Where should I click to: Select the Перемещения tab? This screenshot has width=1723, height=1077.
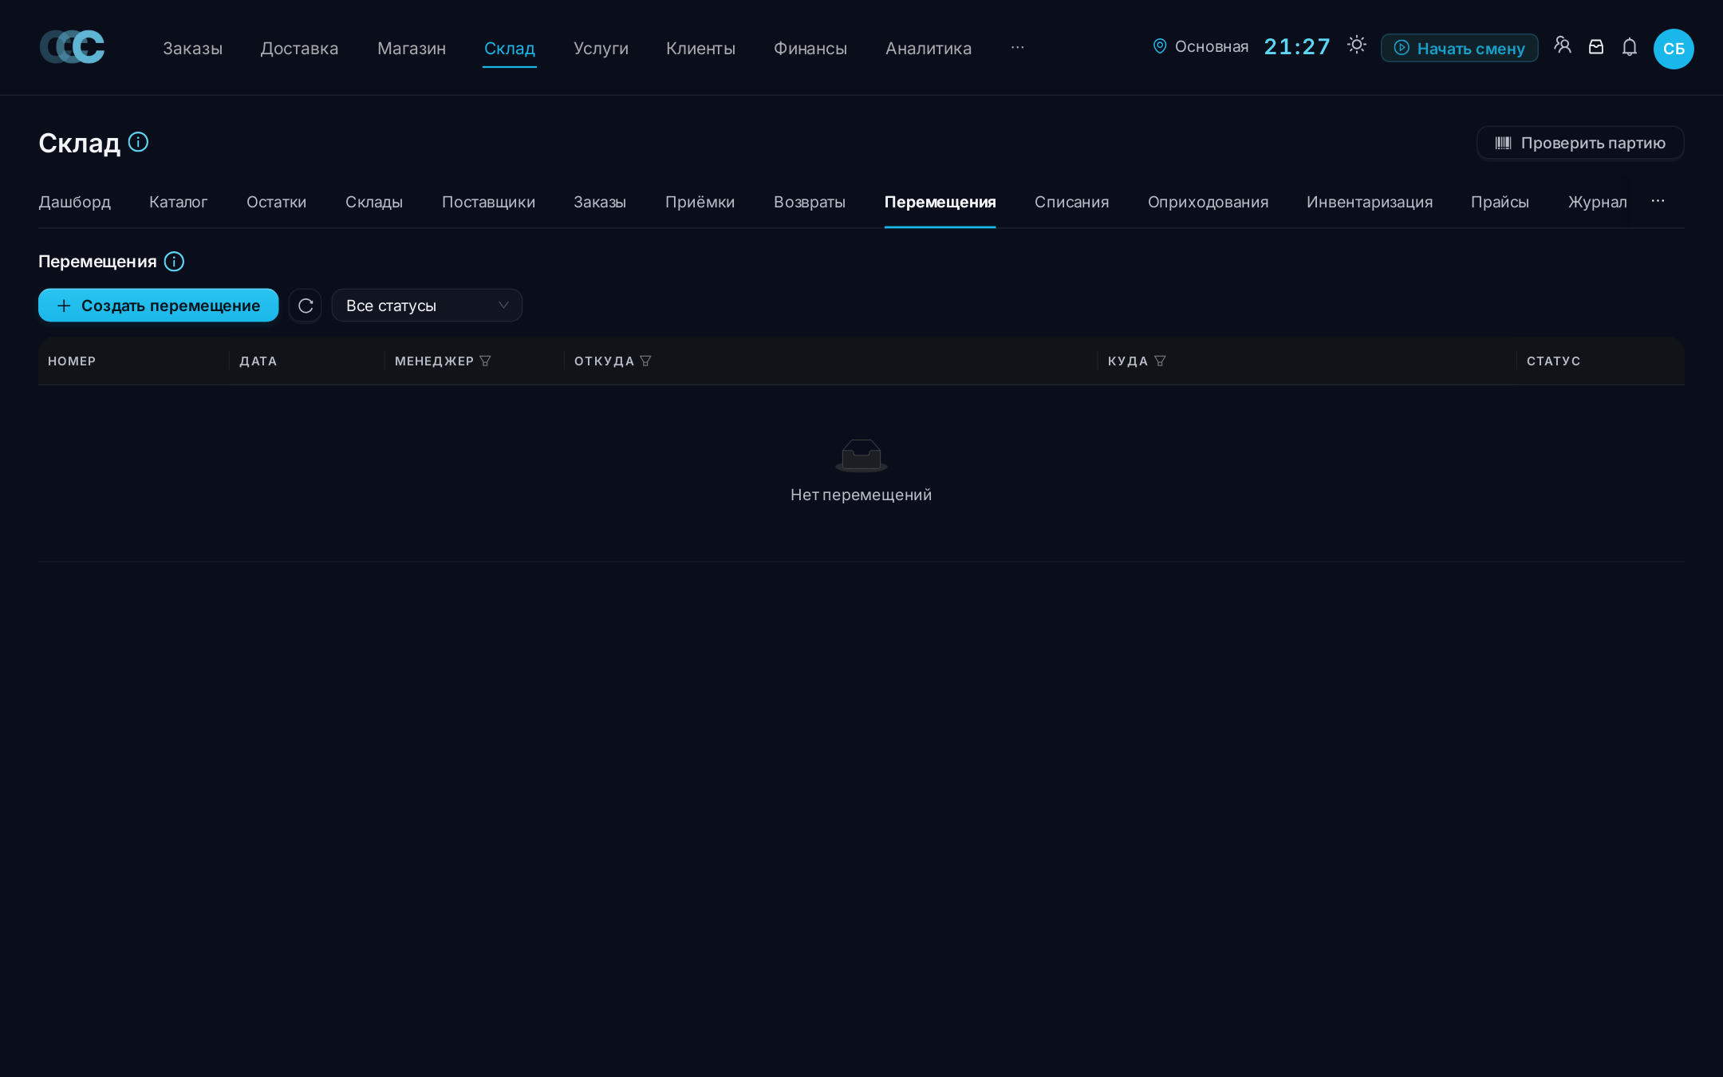point(940,202)
